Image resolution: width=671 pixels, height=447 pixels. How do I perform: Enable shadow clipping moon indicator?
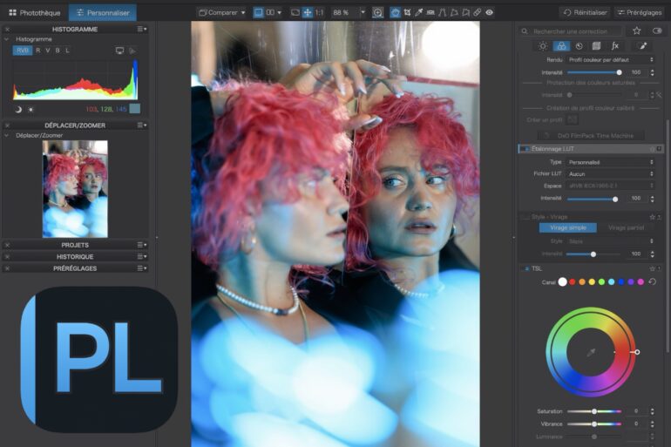pyautogui.click(x=18, y=109)
